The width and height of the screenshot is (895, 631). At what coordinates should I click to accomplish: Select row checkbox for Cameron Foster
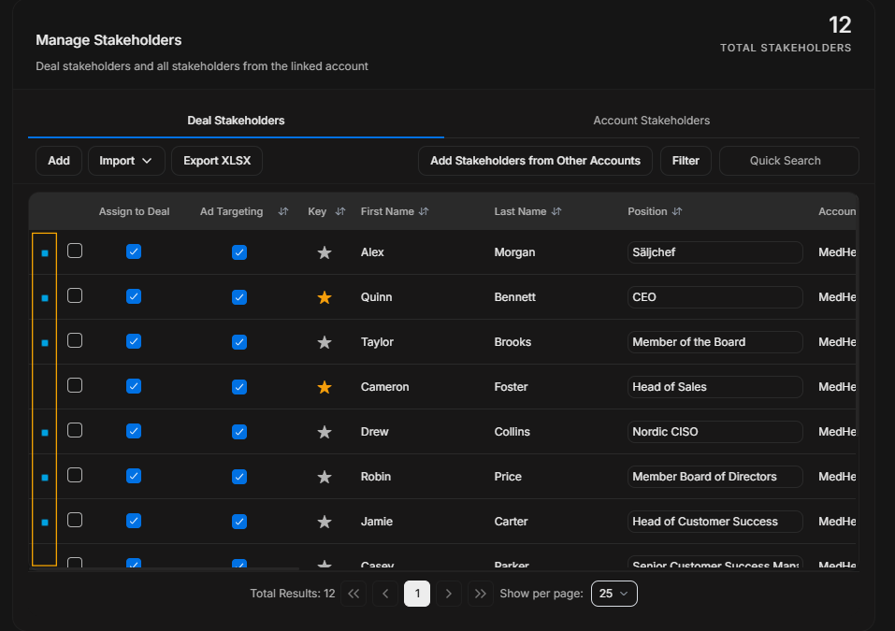click(x=75, y=386)
